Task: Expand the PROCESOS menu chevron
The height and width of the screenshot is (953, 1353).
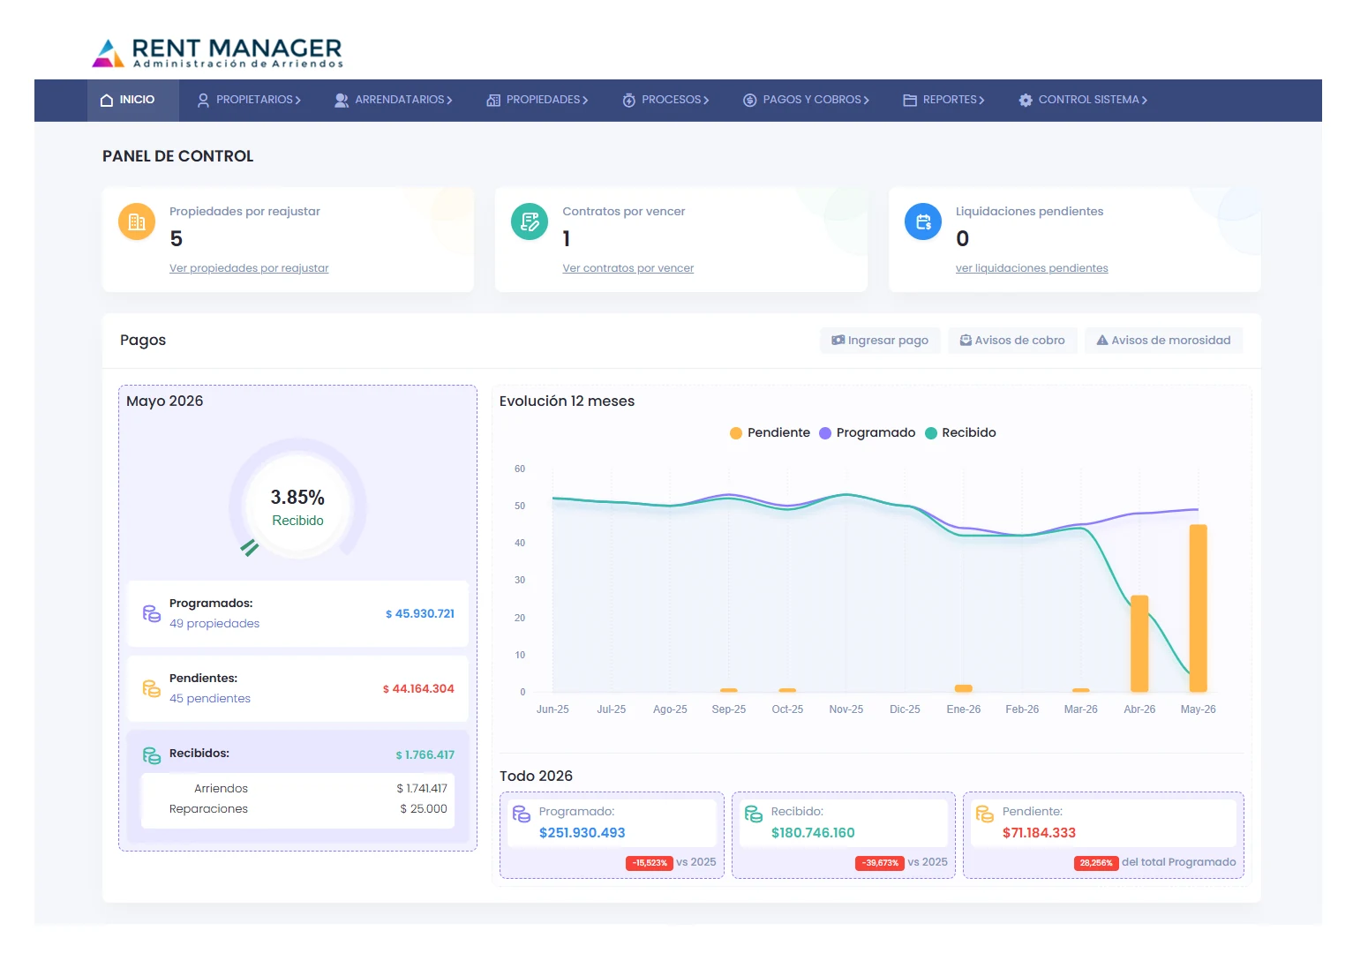Action: 706,101
